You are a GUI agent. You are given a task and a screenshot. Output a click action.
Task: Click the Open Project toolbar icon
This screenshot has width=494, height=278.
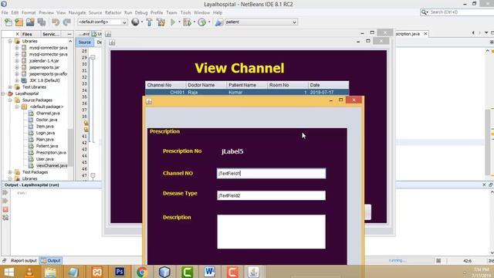30,22
